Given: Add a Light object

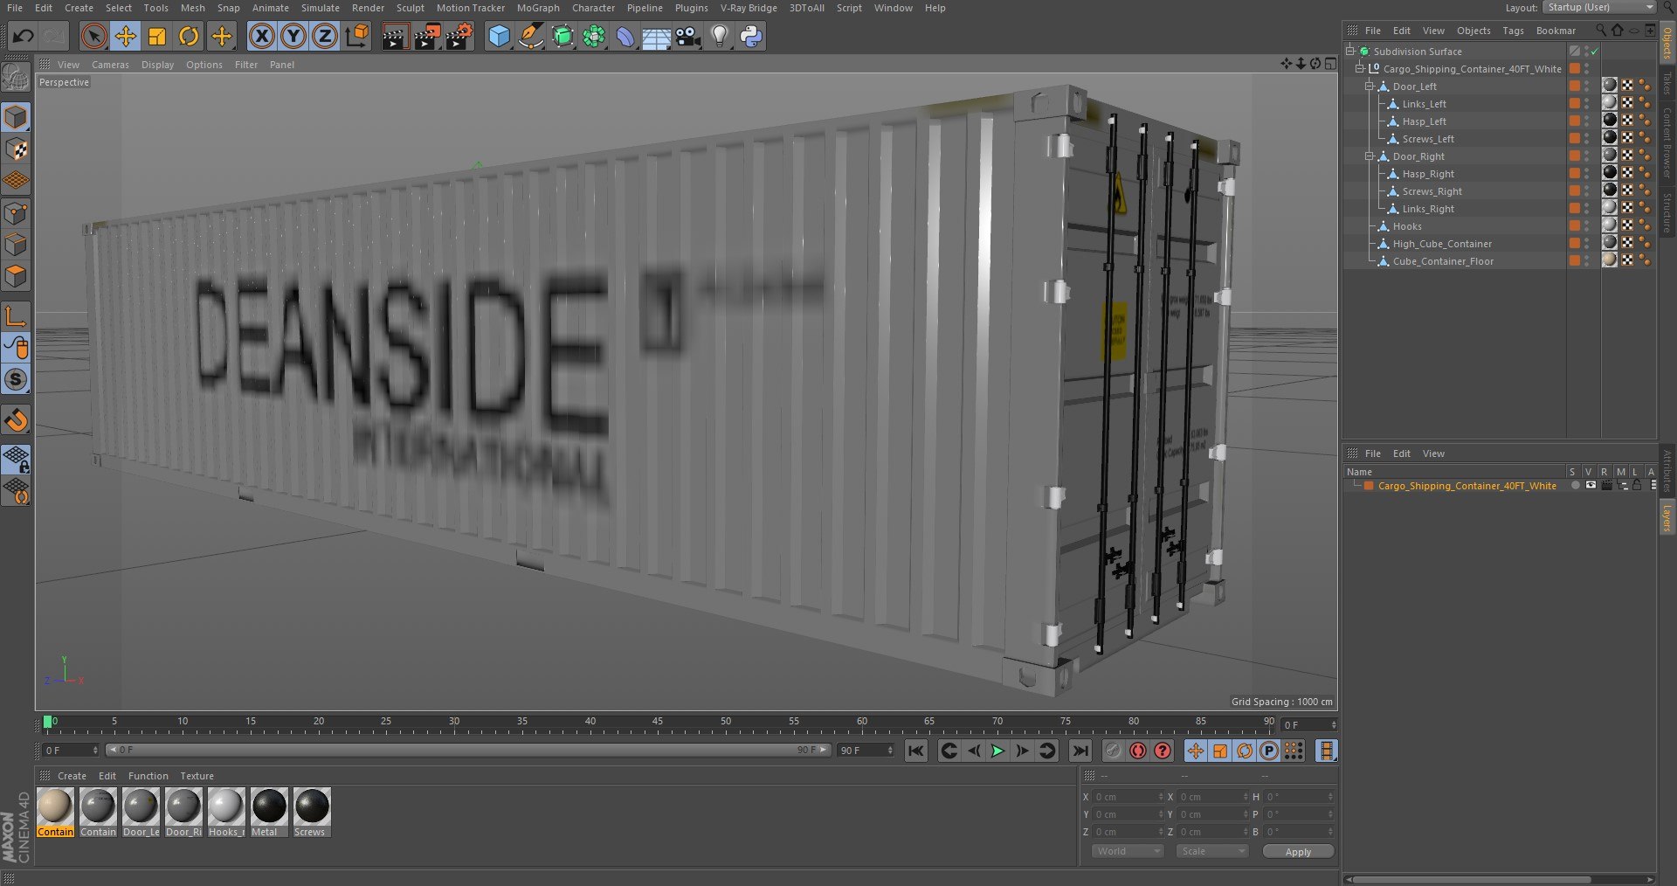Looking at the screenshot, I should click(719, 36).
